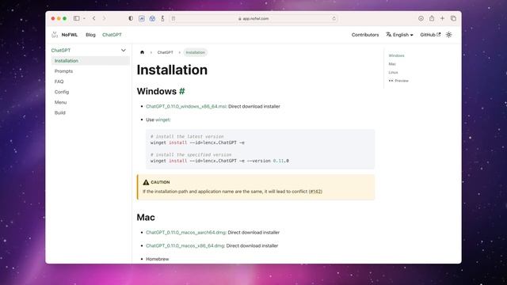507x285 pixels.
Task: Open the sidebar options dropdown arrow
Action: [85, 18]
